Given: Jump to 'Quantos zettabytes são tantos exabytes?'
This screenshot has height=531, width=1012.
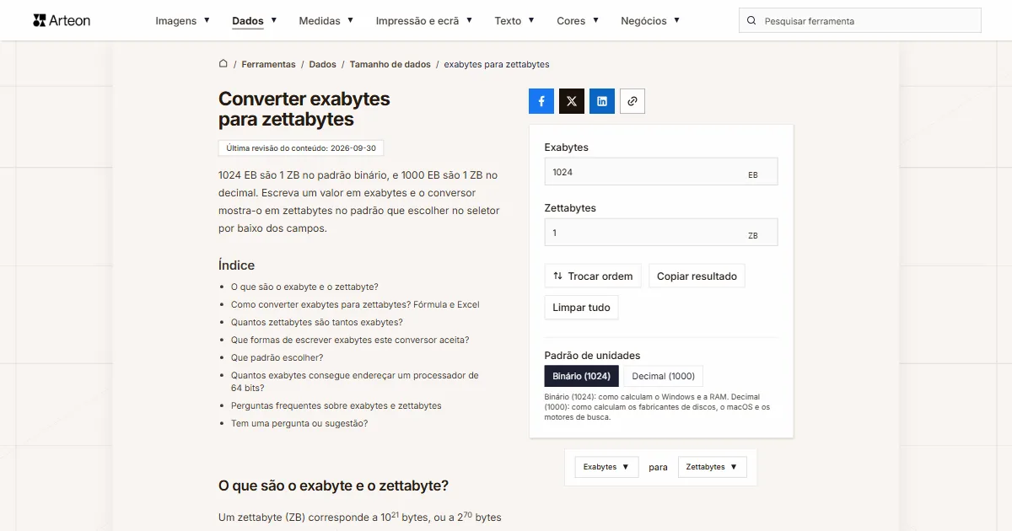Looking at the screenshot, I should coord(317,322).
